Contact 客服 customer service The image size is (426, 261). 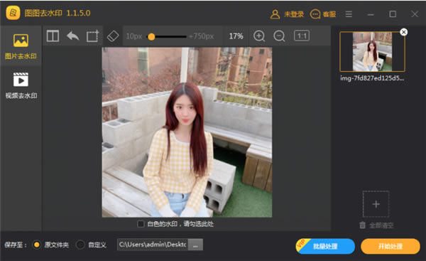point(323,14)
